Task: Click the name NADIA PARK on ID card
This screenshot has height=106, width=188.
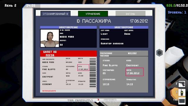Action: [x=67, y=37]
